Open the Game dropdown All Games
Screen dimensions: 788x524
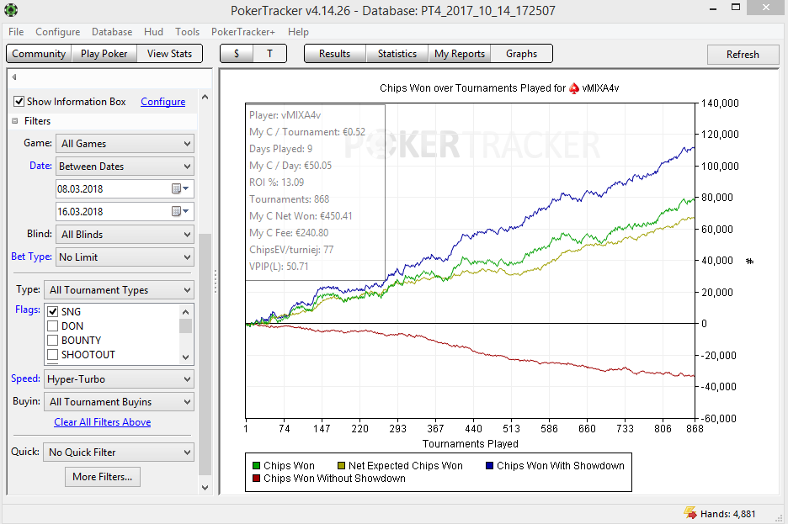[125, 144]
